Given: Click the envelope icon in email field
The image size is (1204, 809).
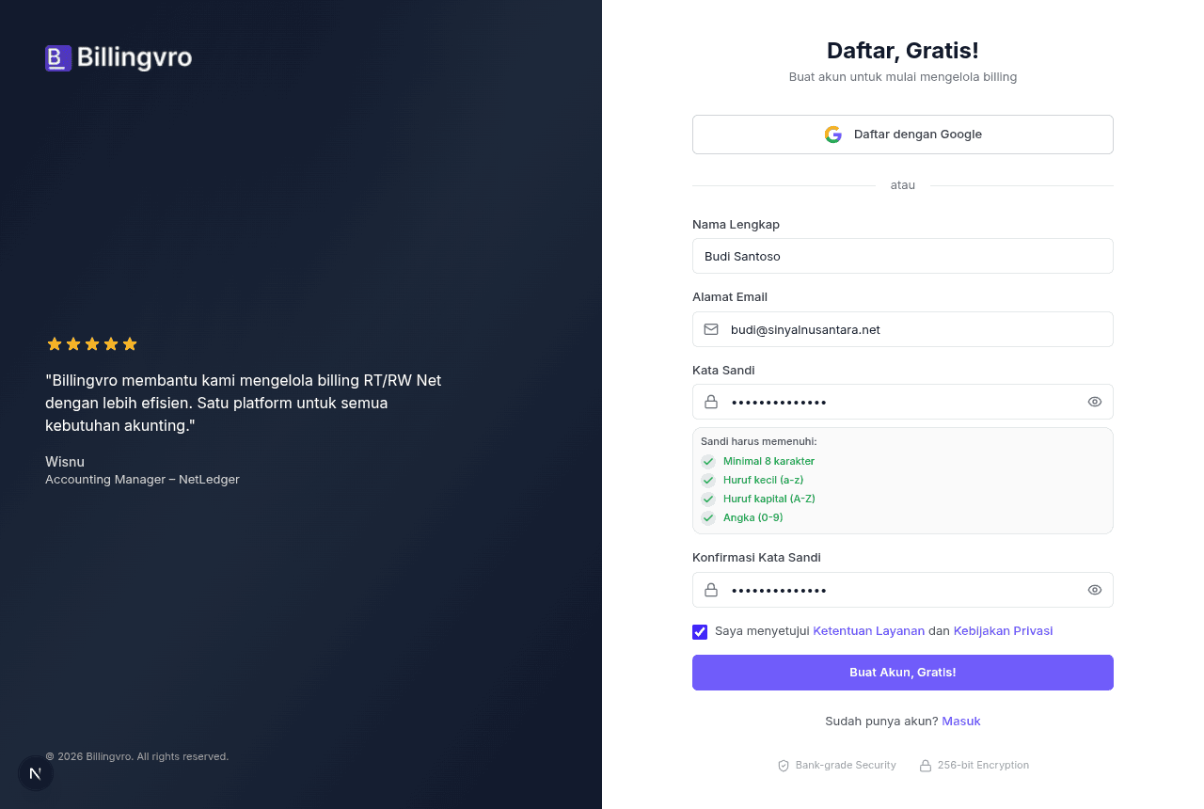Looking at the screenshot, I should click(711, 329).
